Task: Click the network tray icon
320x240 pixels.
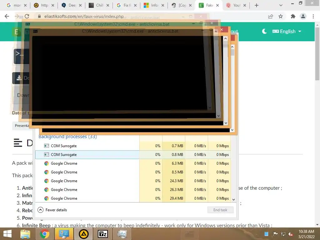Action: (x=283, y=234)
